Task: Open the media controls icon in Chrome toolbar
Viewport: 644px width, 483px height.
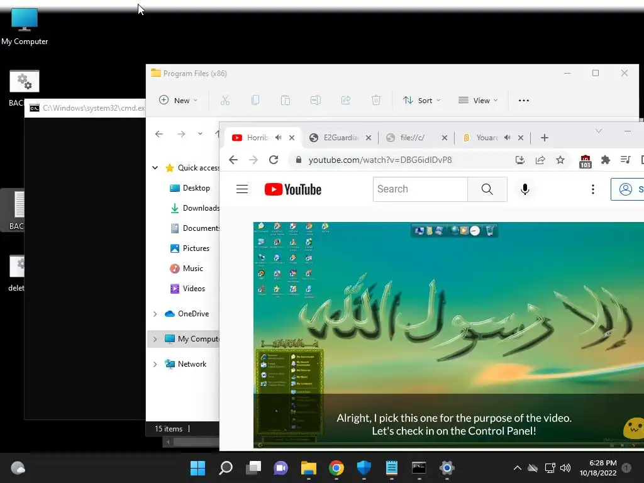Action: 626,160
